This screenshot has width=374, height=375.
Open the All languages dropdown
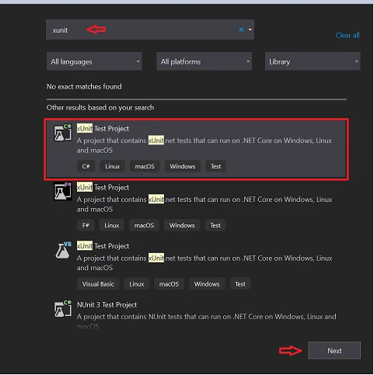(x=94, y=61)
